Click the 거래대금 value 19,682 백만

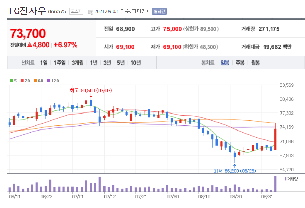click(277, 47)
